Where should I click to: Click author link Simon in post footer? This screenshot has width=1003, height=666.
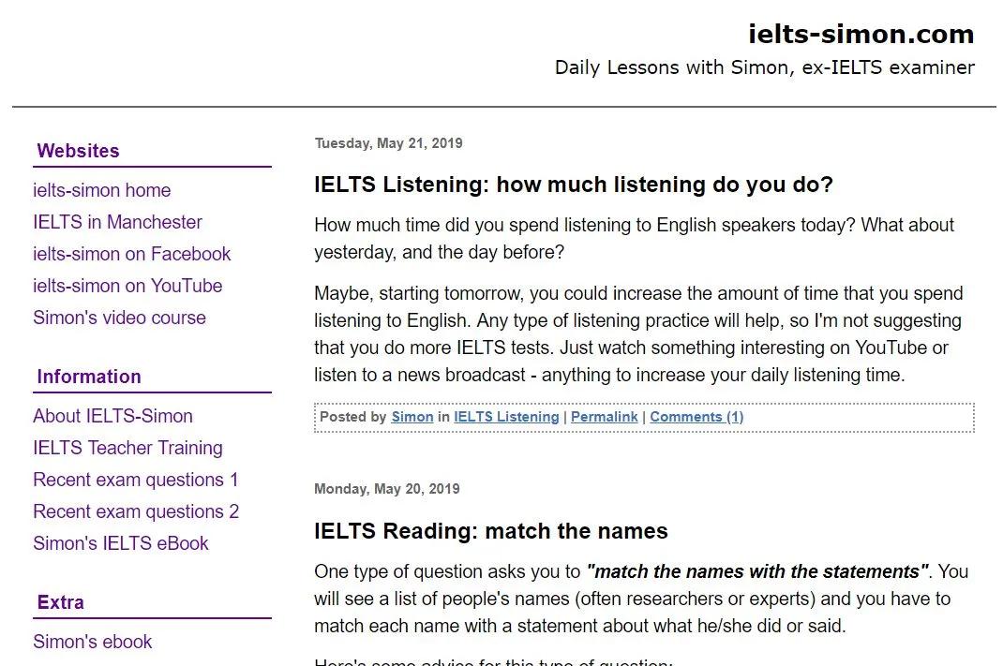coord(412,417)
